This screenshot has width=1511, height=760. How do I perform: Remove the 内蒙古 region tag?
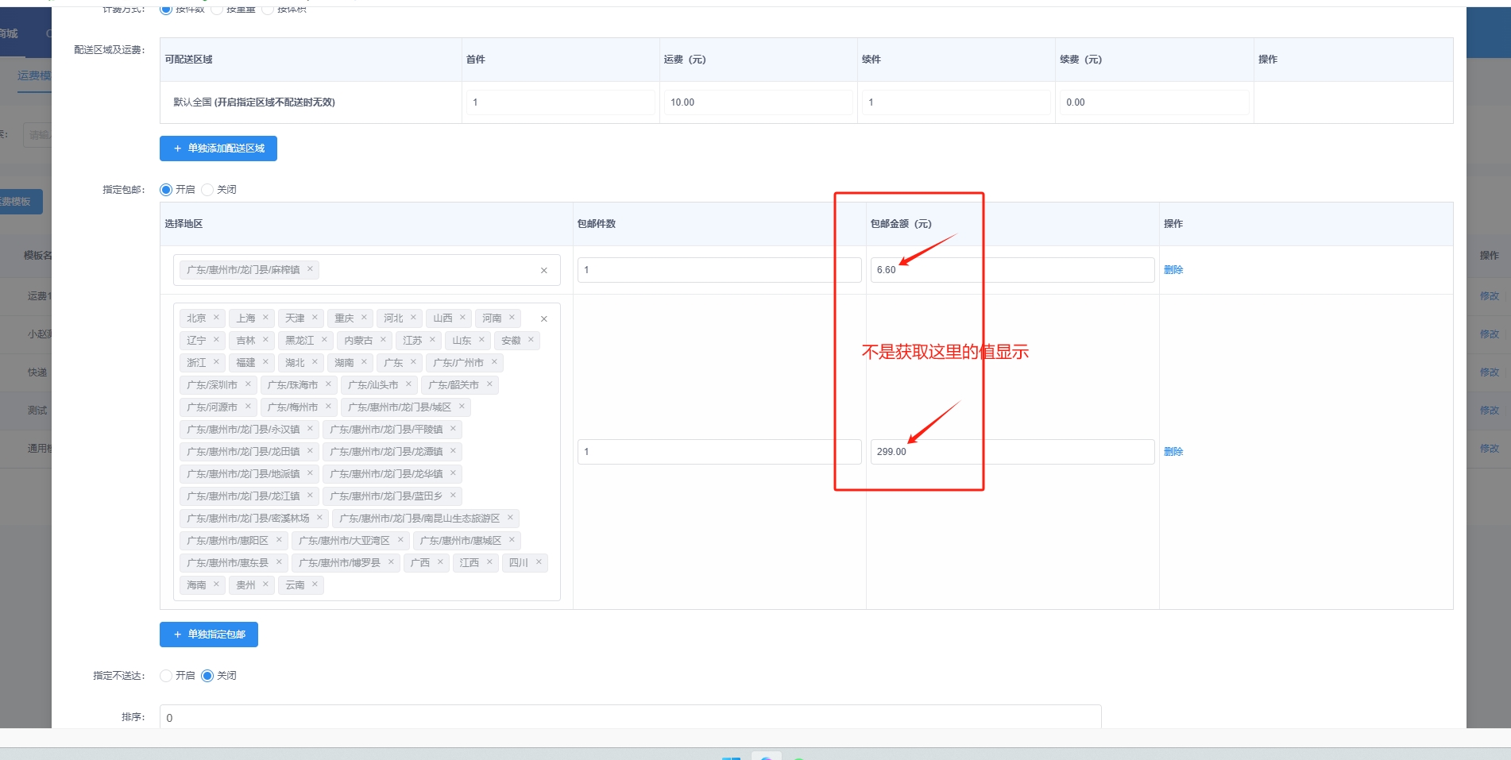tap(383, 340)
